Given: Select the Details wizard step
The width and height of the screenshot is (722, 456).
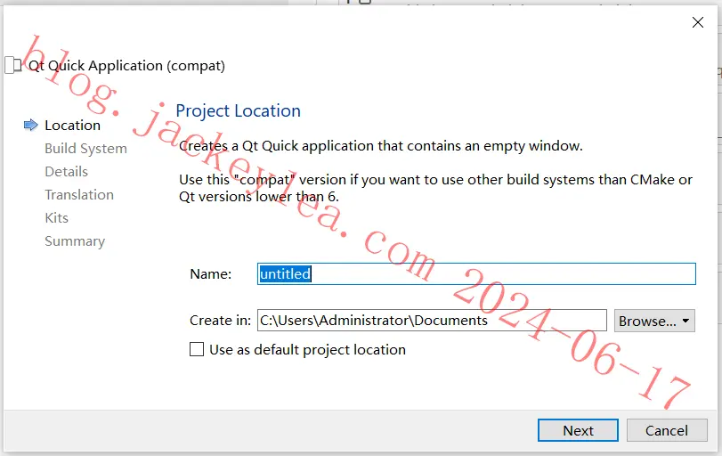Looking at the screenshot, I should coord(66,171).
